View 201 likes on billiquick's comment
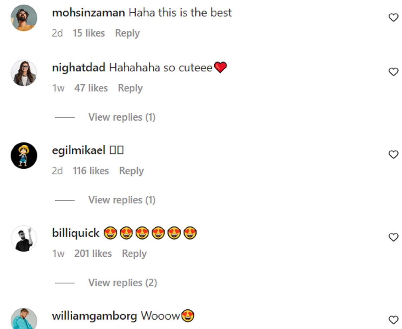402x329 pixels. click(x=93, y=254)
